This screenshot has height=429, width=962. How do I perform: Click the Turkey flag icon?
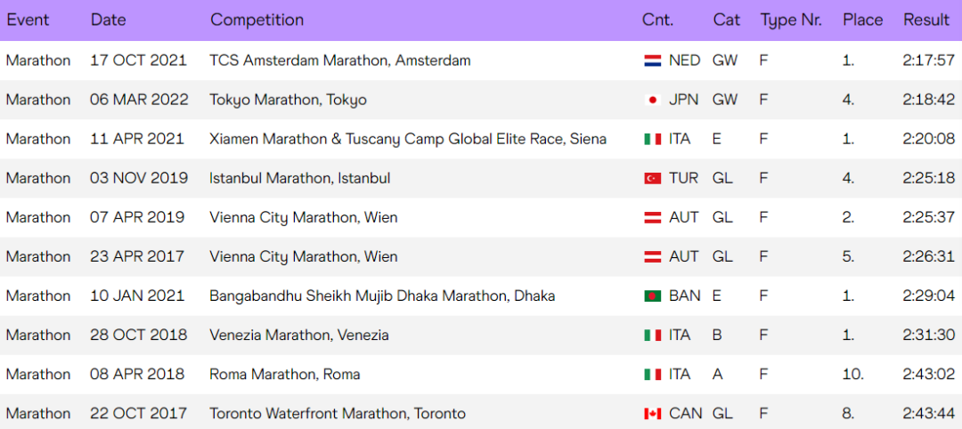pos(652,178)
